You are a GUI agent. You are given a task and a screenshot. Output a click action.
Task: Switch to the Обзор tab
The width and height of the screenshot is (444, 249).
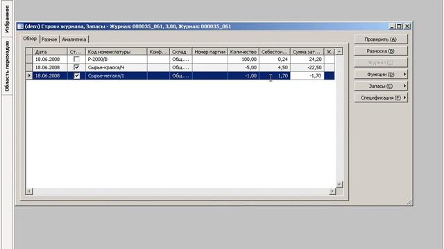pos(30,39)
